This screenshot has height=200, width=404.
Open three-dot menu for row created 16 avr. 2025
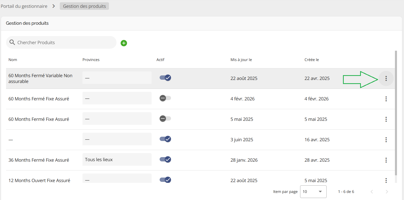click(x=386, y=140)
